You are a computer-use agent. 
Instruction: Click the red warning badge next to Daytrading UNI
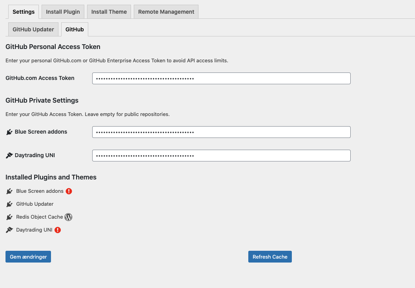coord(58,230)
